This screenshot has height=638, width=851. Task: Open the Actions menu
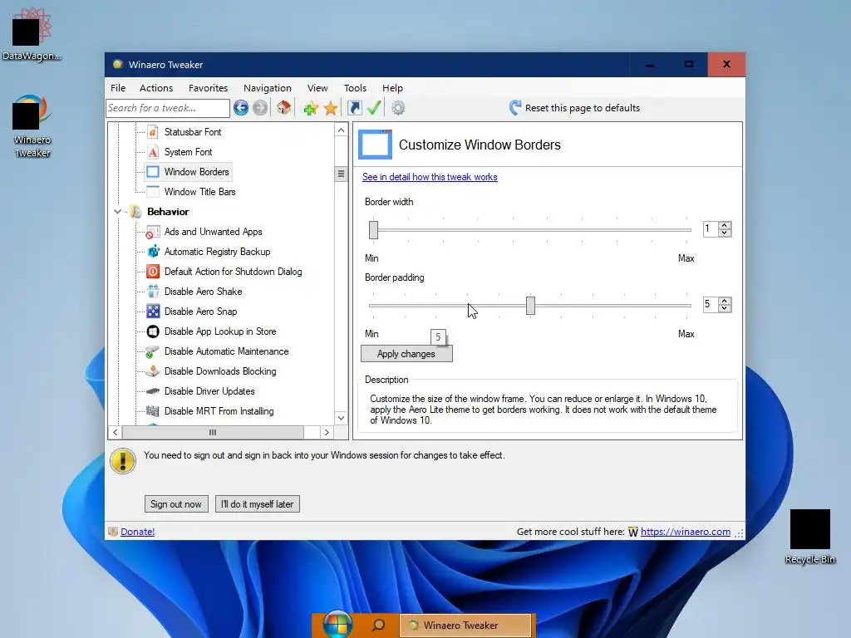[156, 88]
